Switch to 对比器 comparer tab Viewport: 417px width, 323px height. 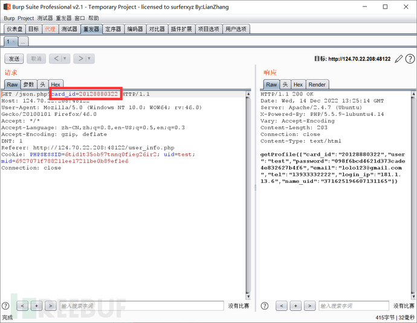157,29
